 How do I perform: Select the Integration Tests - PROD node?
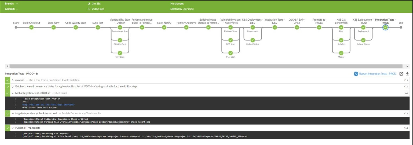[385, 27]
